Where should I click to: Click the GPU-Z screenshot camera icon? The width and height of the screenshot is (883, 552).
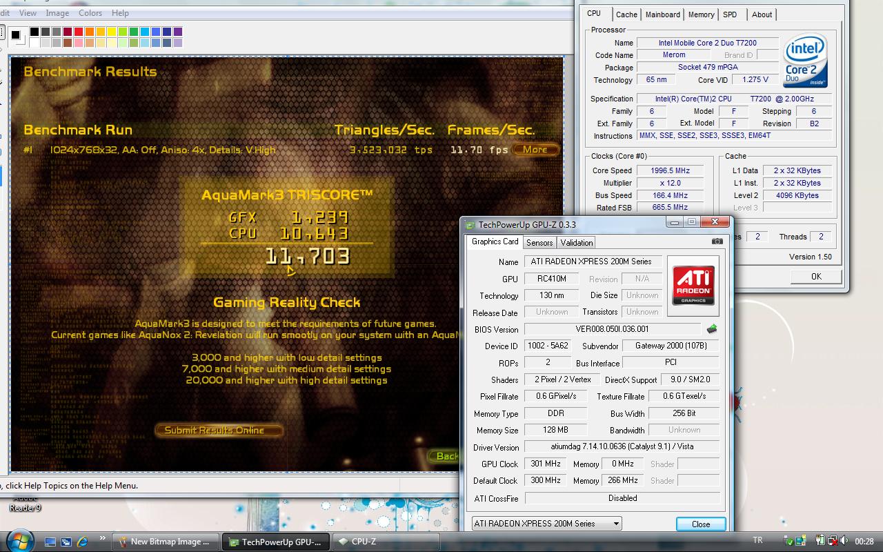point(717,241)
